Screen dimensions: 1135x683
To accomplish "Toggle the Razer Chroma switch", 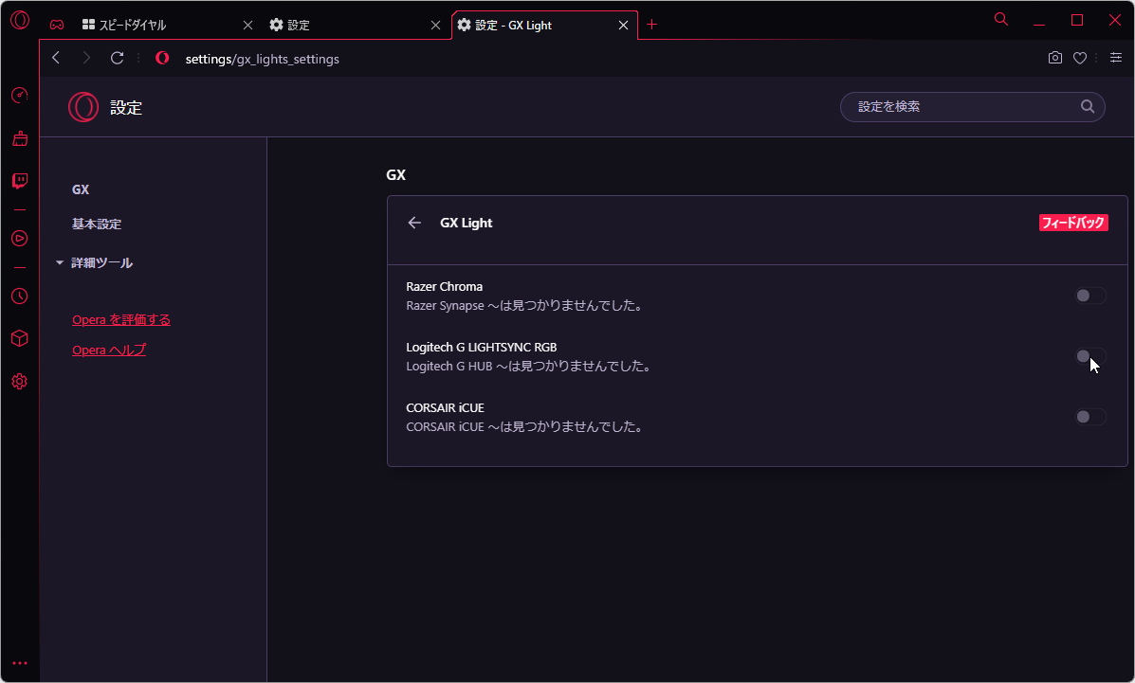I will click(x=1090, y=296).
